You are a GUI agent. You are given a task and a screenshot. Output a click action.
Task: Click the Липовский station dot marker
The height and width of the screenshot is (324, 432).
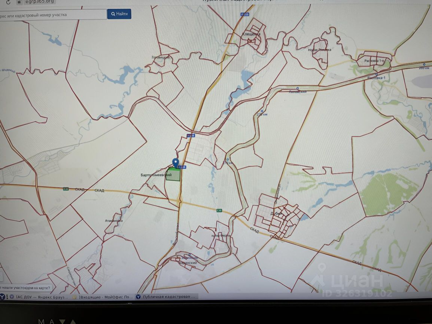click(x=298, y=89)
